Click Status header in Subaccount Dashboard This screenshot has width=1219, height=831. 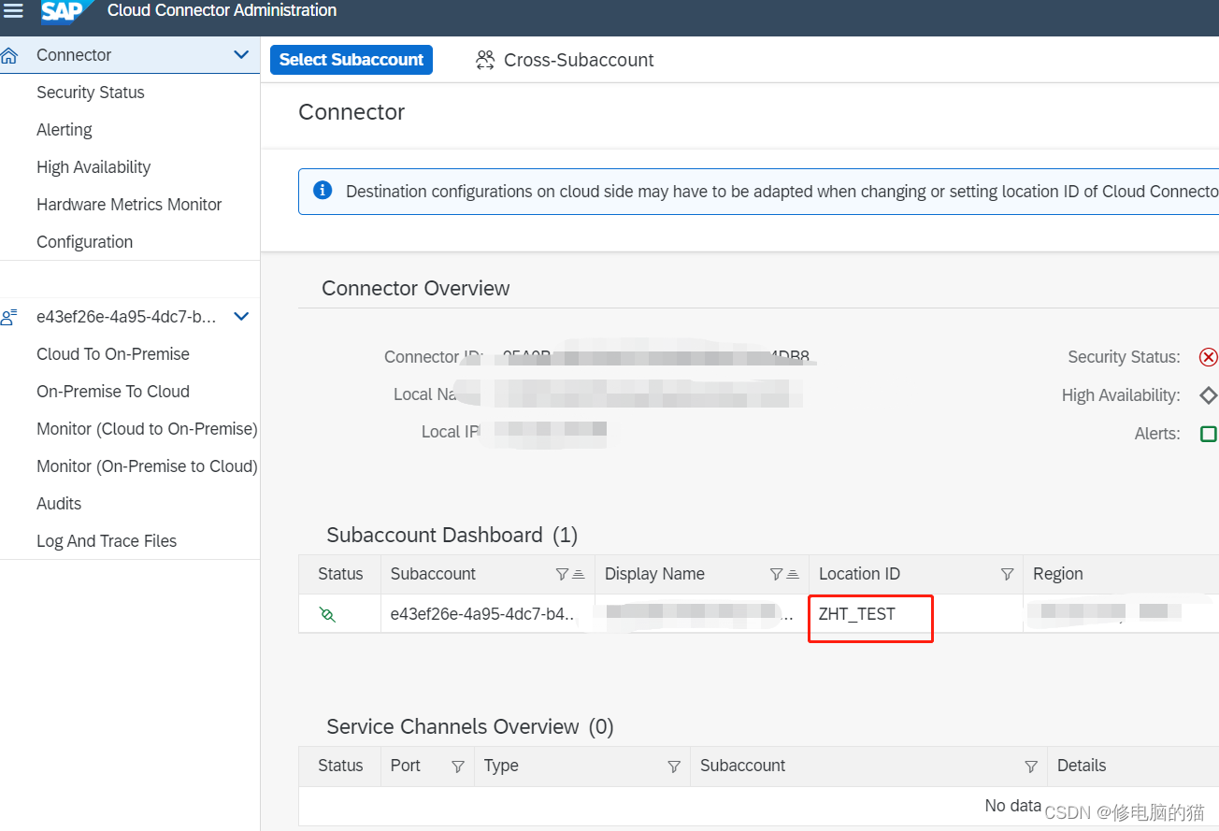coord(340,574)
